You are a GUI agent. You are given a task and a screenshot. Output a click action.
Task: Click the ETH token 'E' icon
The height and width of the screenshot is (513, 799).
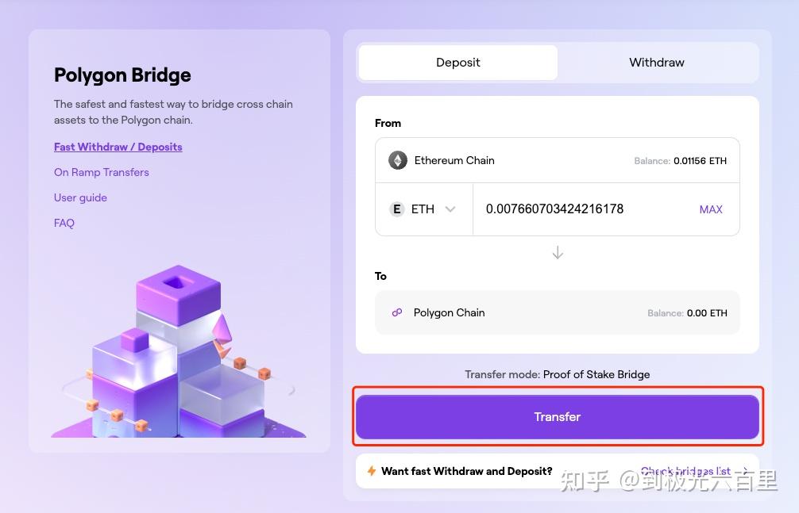(x=397, y=209)
